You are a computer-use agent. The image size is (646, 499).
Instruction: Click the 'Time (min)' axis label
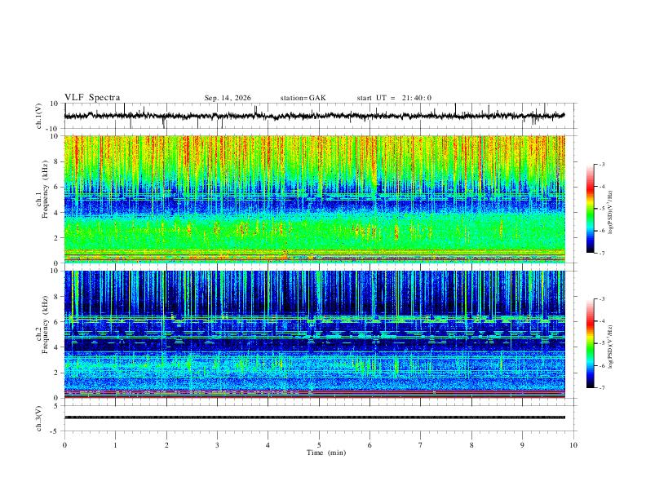coord(326,453)
